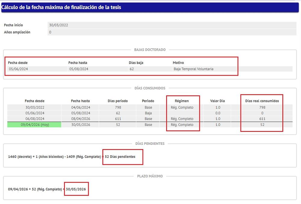Click the 0.0 Valor Día cell
The image size is (301, 204).
coord(218,113)
